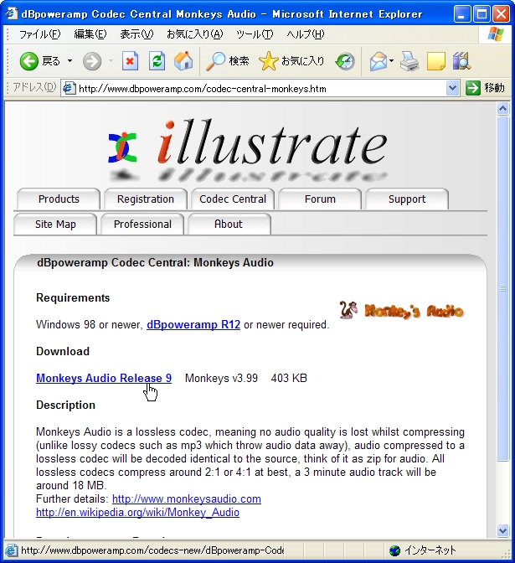Click into the address URL field
The width and height of the screenshot is (515, 563).
click(260, 88)
